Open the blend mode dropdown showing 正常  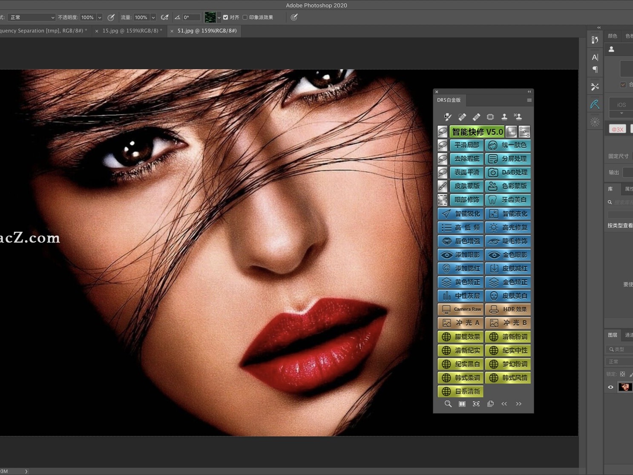click(x=31, y=17)
